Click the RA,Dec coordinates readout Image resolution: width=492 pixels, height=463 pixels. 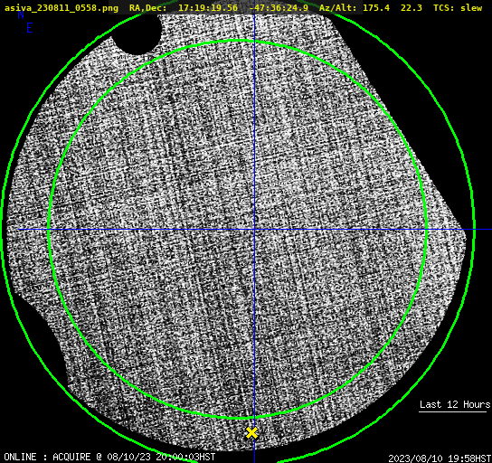coord(219,8)
